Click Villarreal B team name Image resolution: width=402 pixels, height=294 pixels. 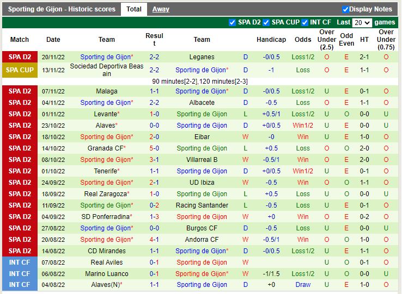[x=202, y=160]
